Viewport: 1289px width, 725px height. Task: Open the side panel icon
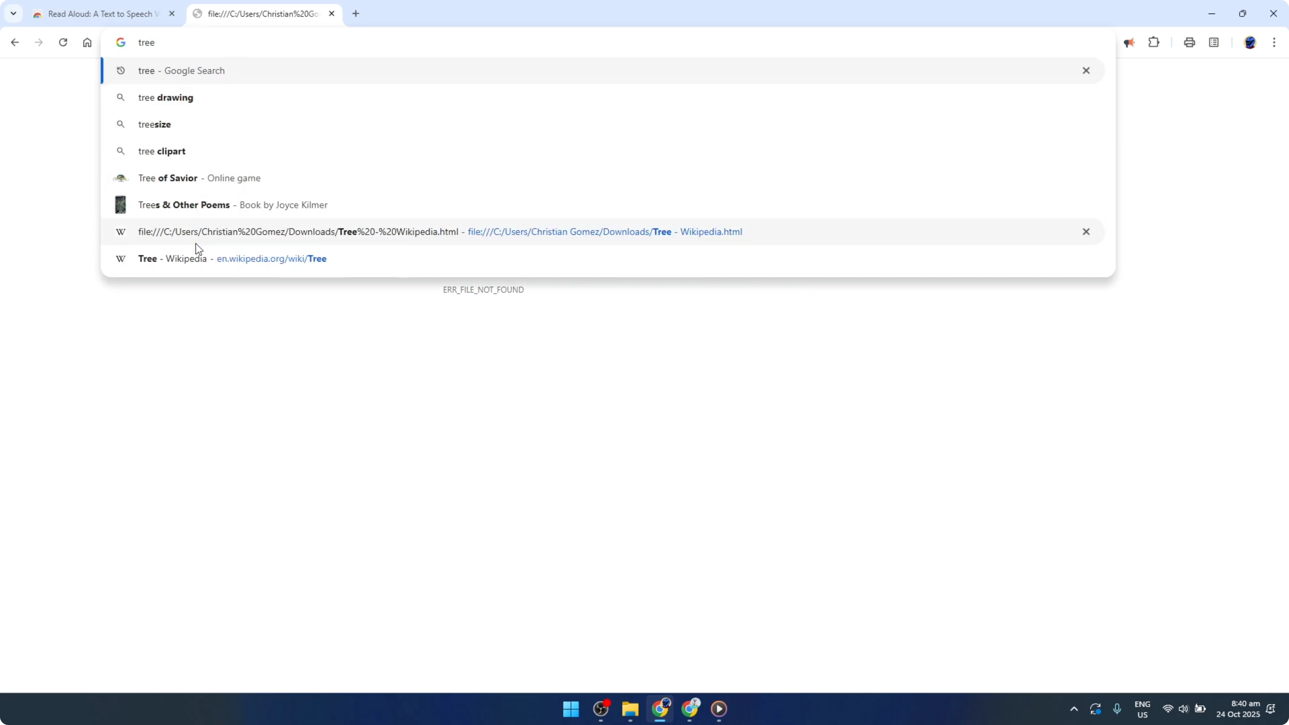pos(1214,42)
